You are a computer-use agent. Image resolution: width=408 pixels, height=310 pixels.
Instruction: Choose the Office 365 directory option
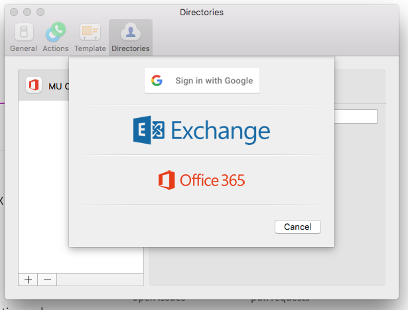(x=202, y=180)
